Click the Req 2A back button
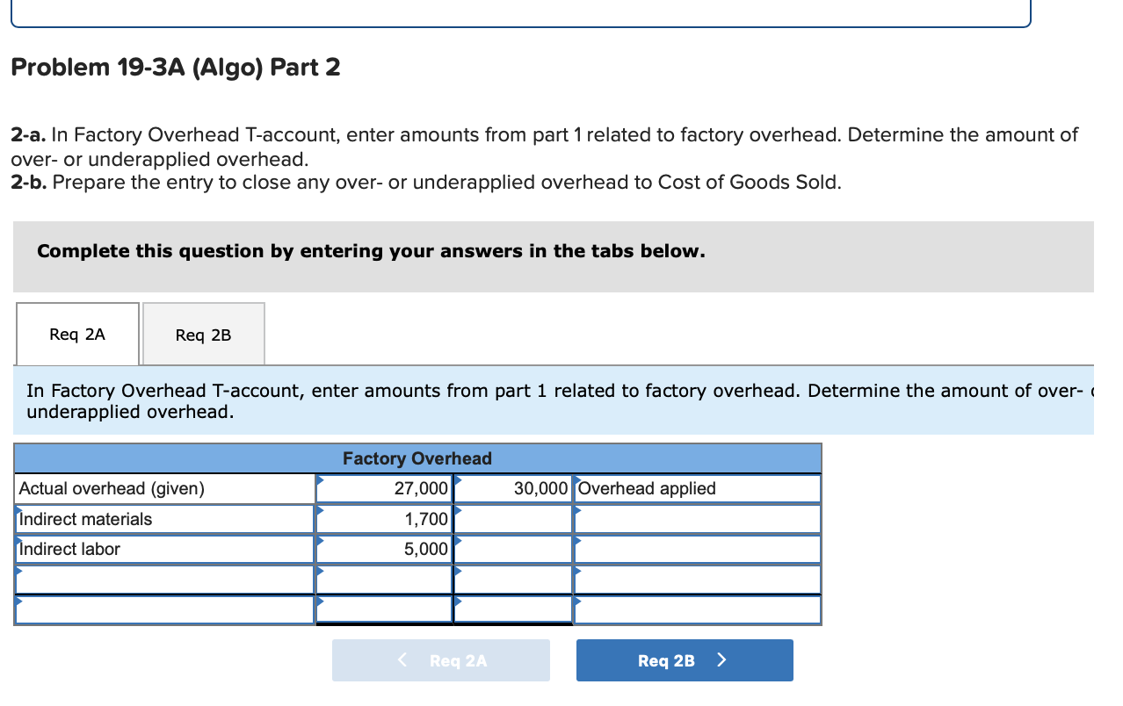 point(441,659)
